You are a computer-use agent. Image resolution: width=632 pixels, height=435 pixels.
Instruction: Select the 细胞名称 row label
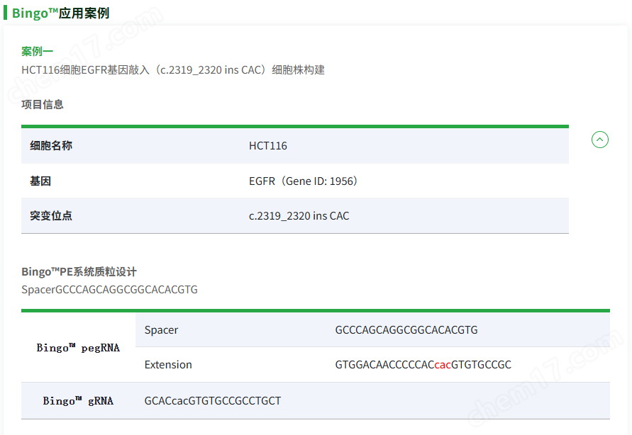click(x=51, y=146)
